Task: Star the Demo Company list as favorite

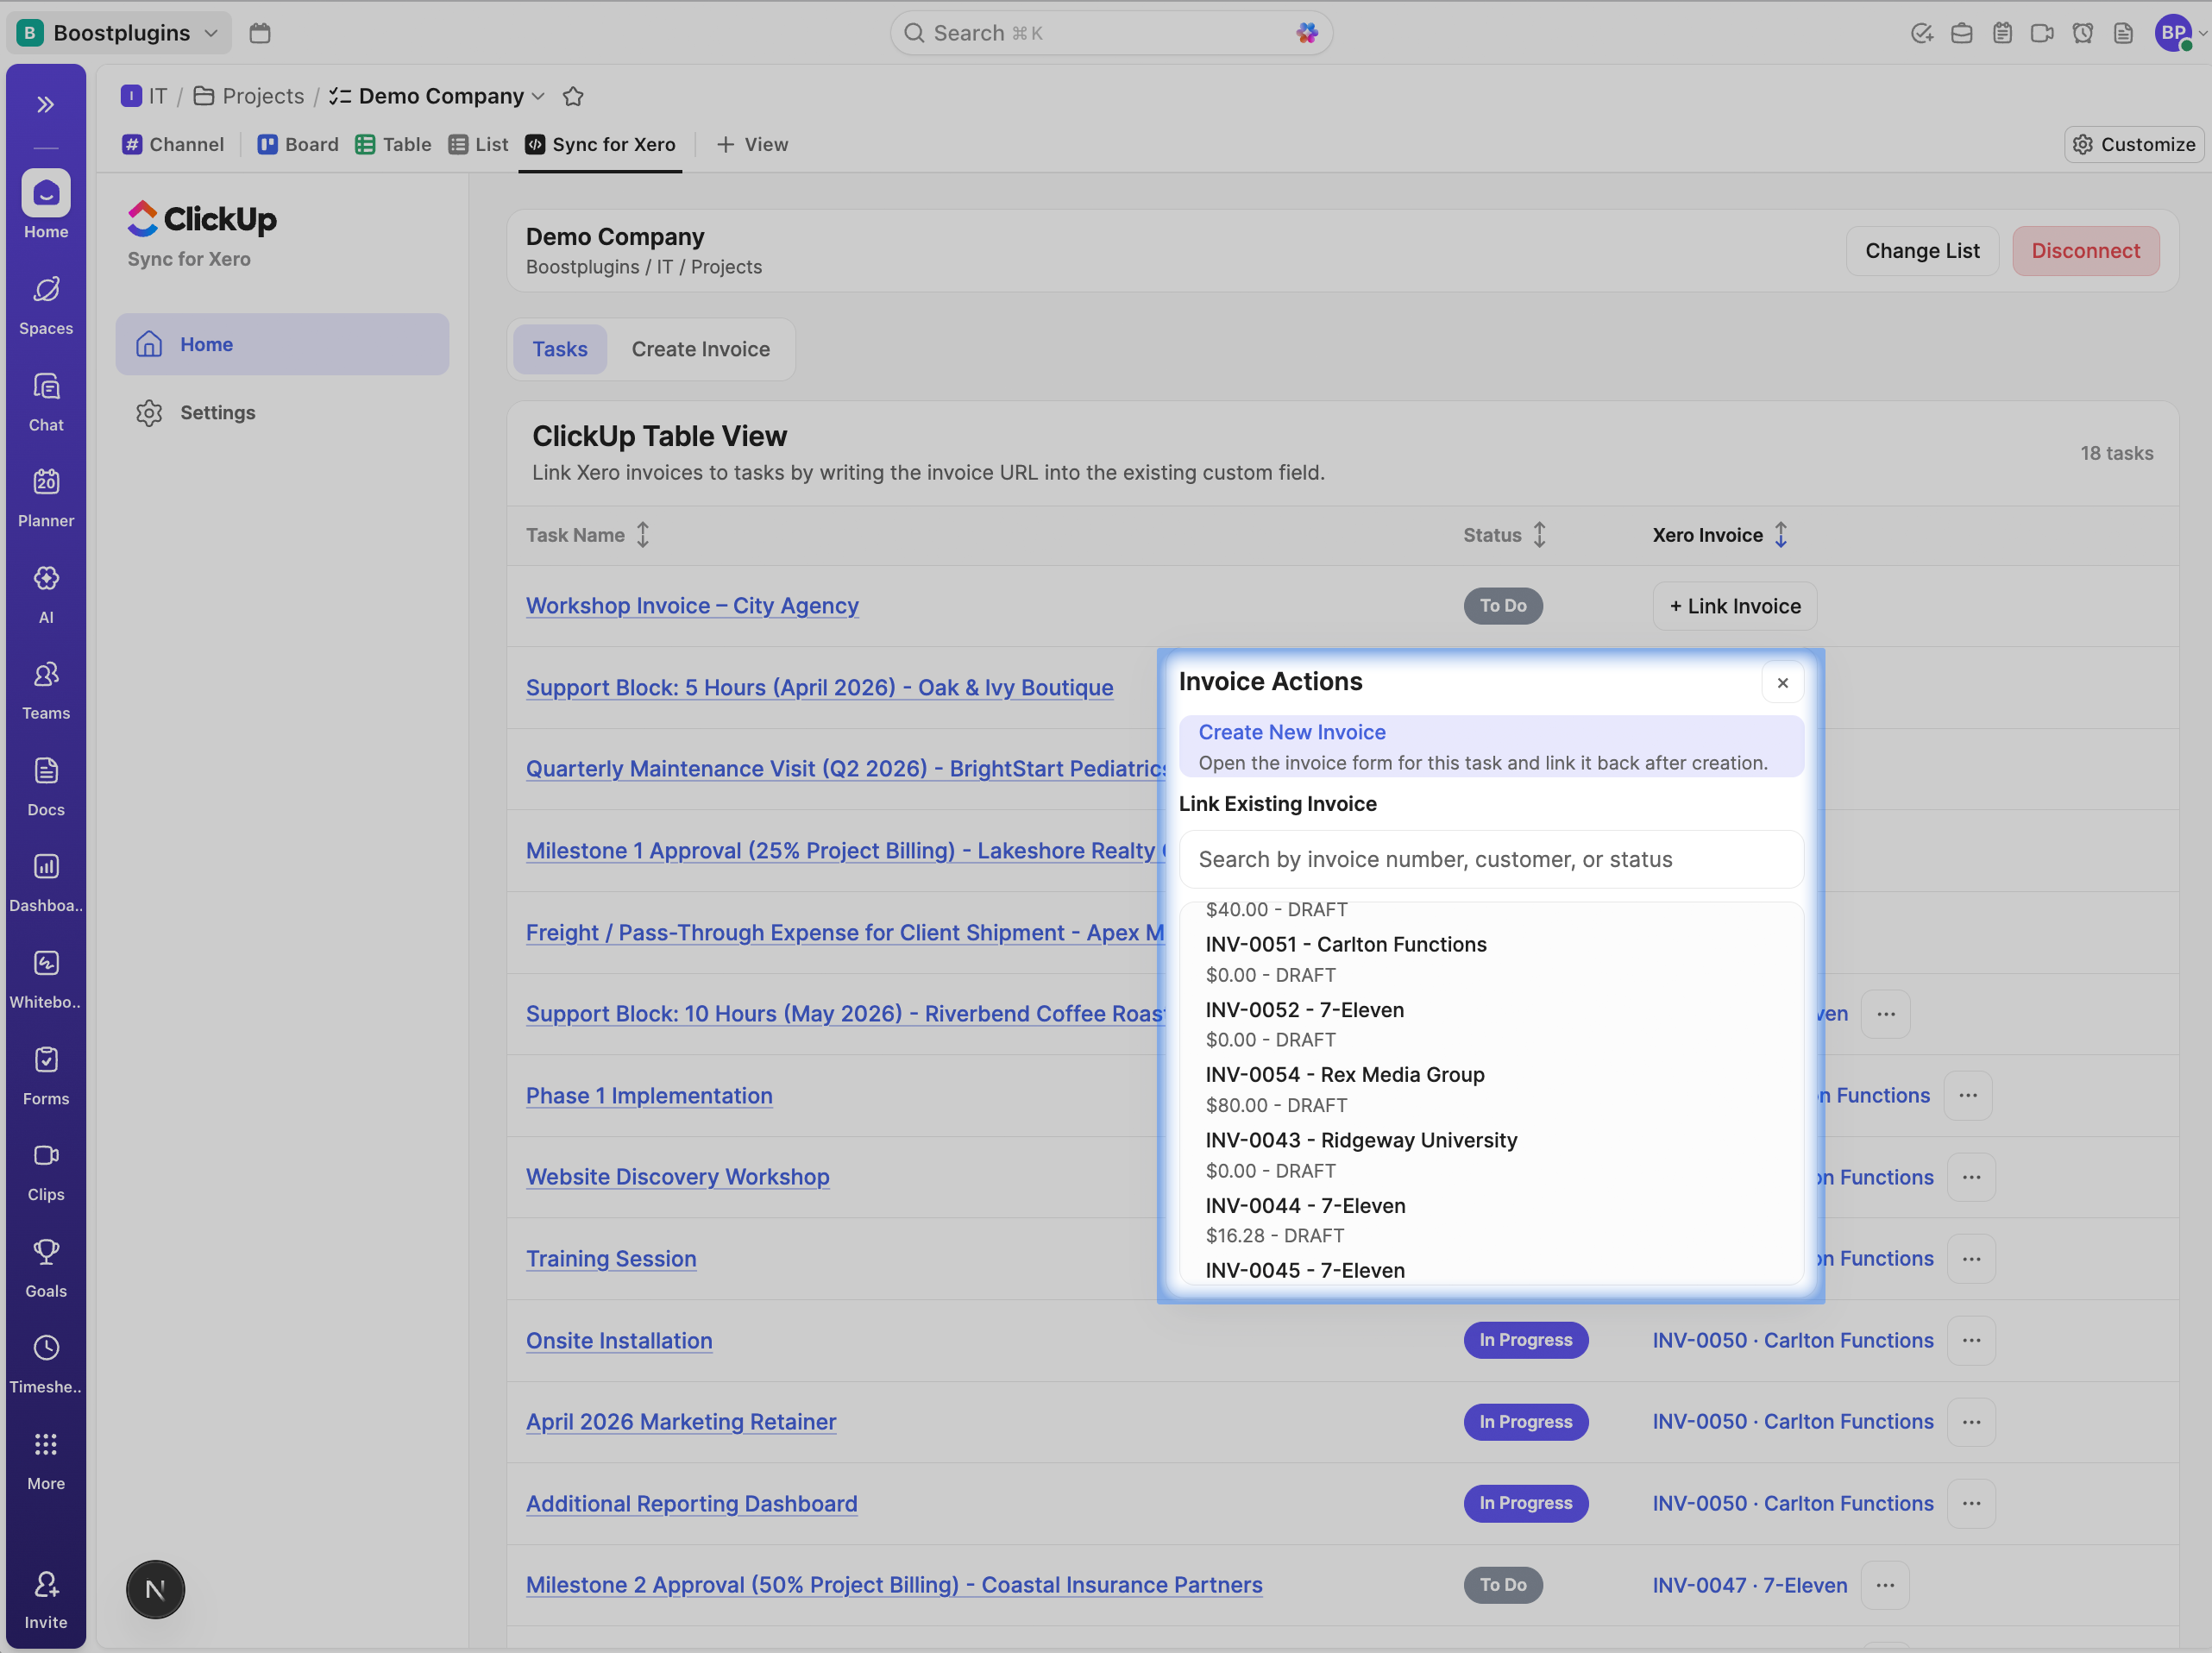Action: pyautogui.click(x=573, y=97)
